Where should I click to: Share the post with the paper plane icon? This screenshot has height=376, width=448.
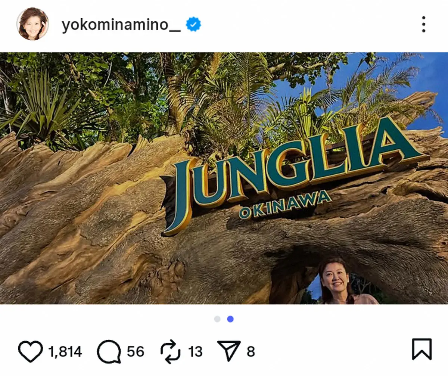coord(229,351)
